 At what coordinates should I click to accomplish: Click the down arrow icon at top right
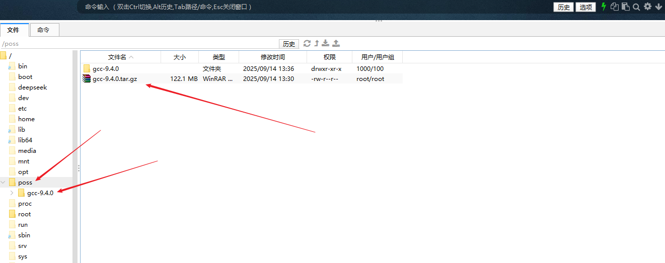658,7
